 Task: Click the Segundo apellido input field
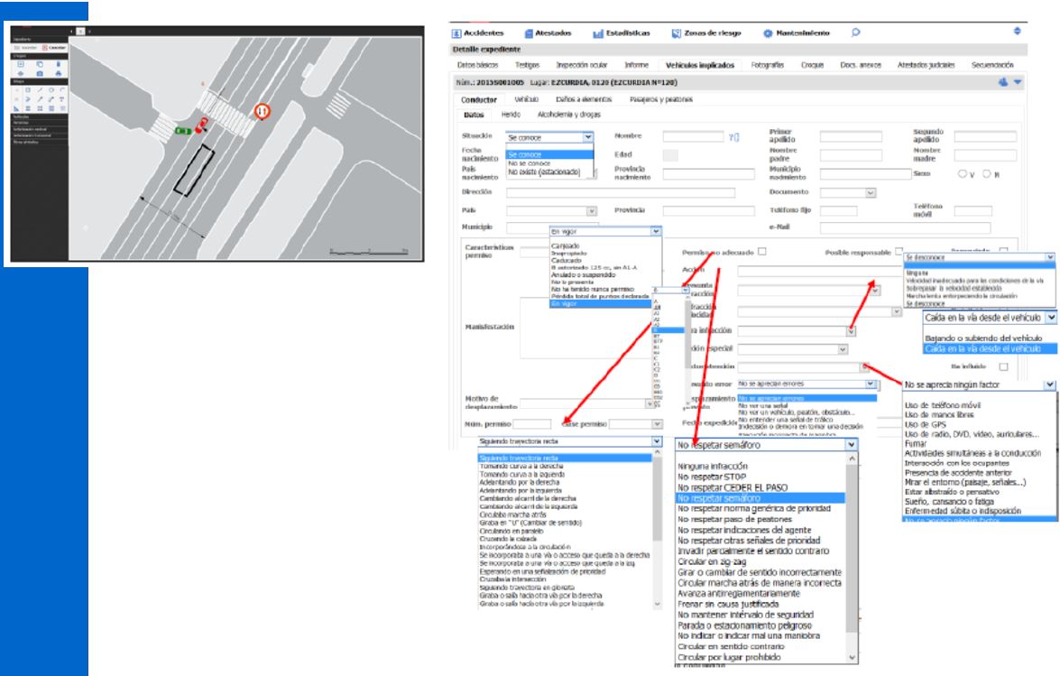[x=986, y=136]
